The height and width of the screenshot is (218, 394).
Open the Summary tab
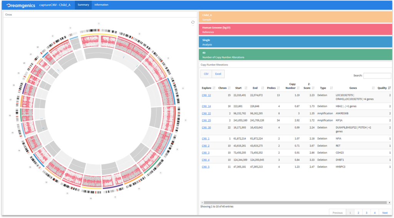83,5
